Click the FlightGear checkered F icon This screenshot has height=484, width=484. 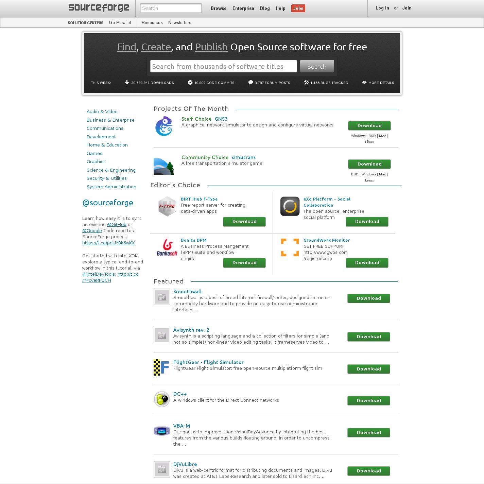(161, 367)
